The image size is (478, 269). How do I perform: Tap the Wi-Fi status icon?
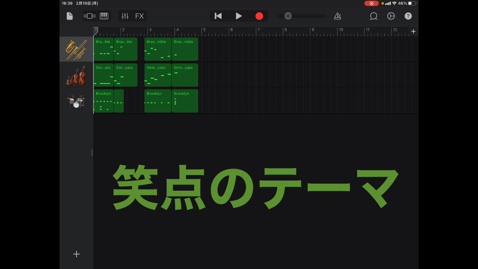394,3
